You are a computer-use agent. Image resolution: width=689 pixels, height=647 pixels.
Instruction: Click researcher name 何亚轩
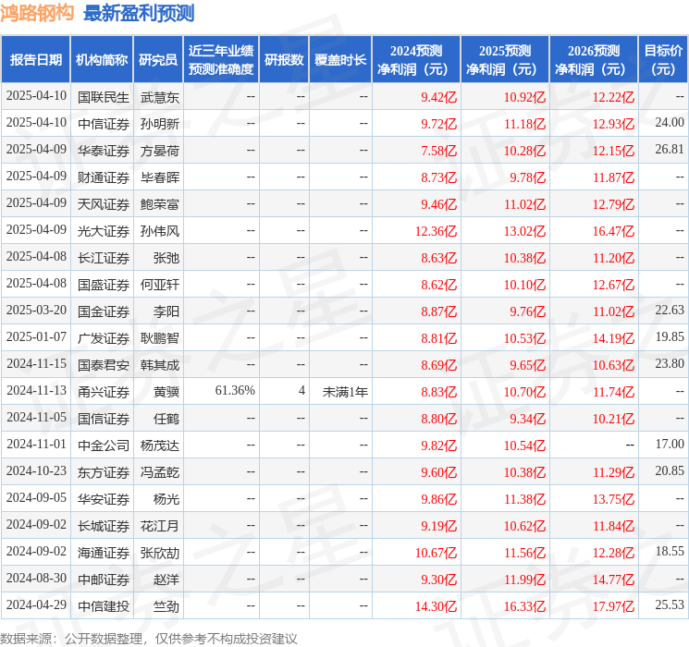coord(160,285)
